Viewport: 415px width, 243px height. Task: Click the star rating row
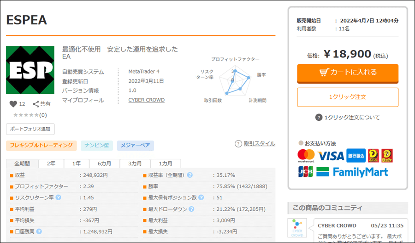pyautogui.click(x=30, y=115)
